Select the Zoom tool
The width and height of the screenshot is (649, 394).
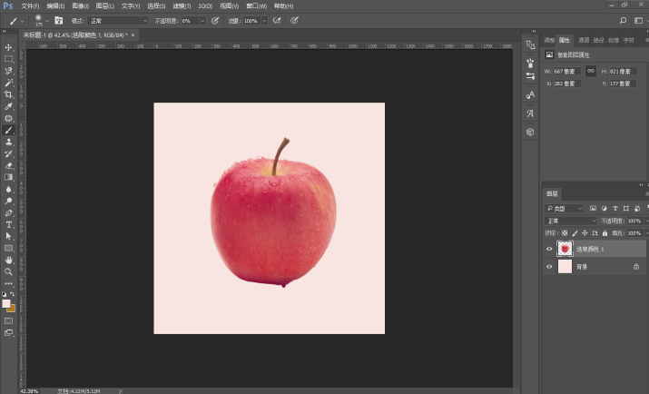pos(8,272)
